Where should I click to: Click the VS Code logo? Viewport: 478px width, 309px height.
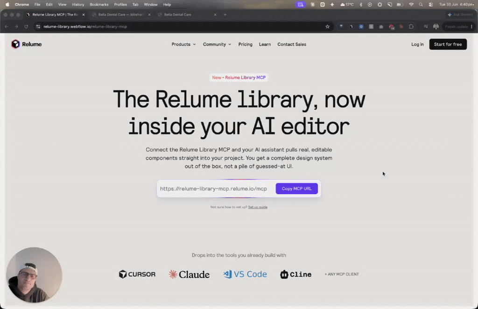tap(245, 274)
